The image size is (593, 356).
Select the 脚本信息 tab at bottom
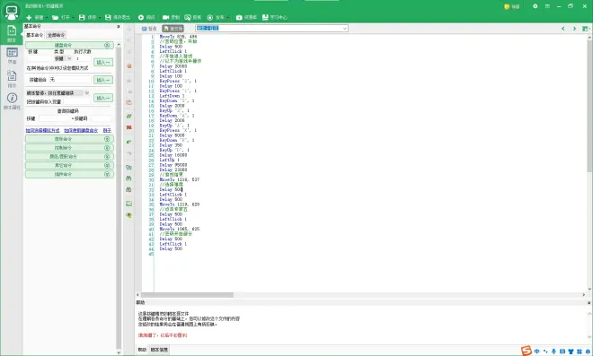[159, 350]
